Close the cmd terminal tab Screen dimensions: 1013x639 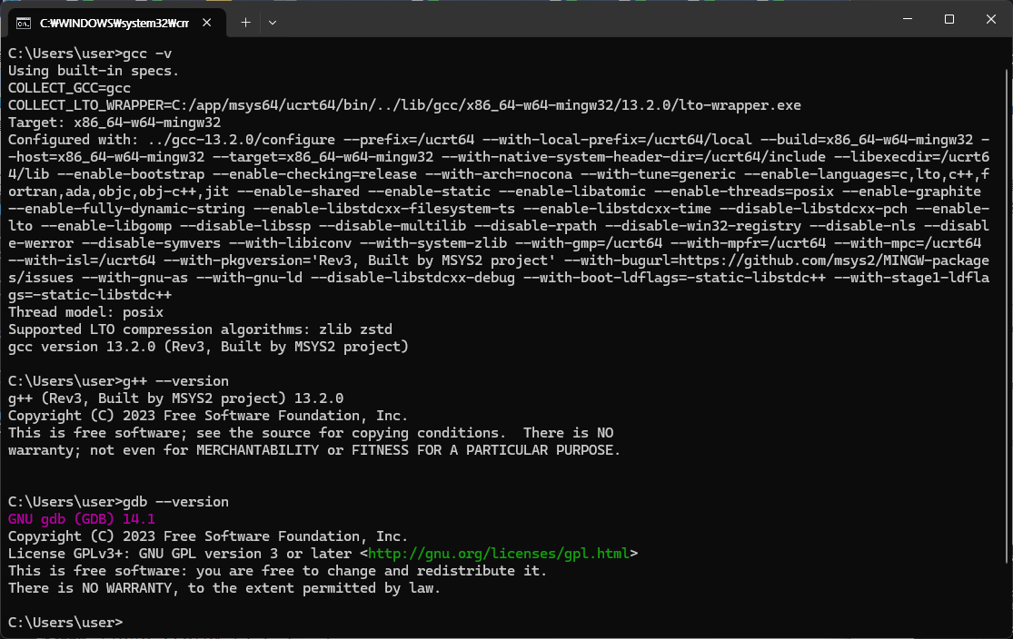207,23
